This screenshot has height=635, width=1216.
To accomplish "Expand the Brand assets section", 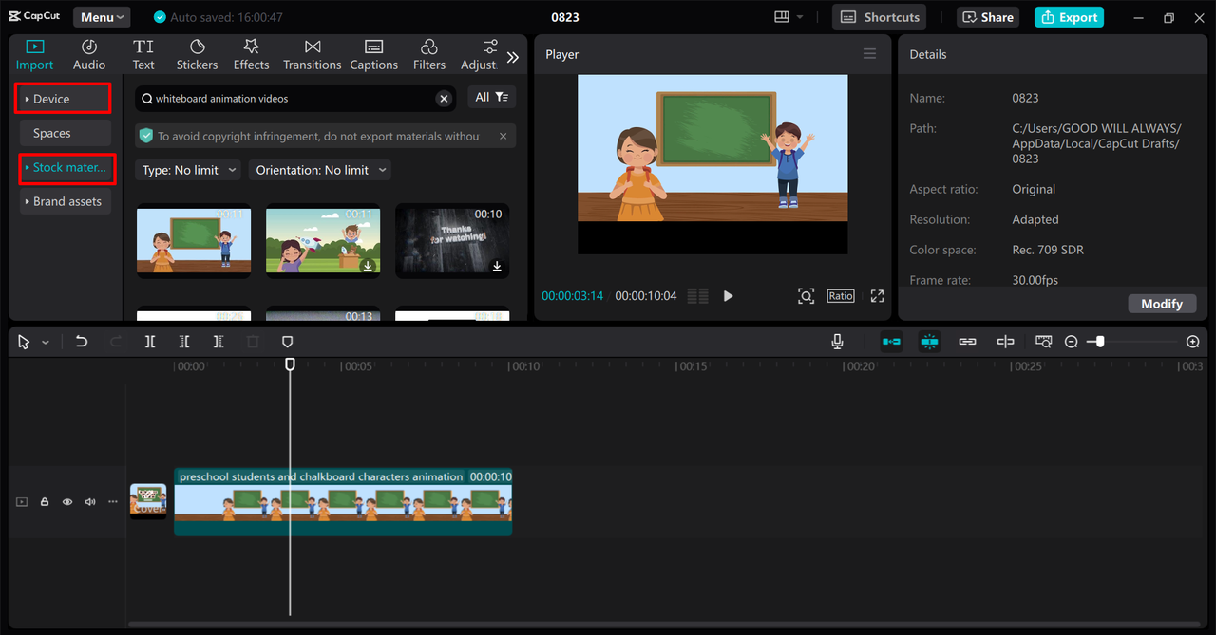I will (65, 201).
